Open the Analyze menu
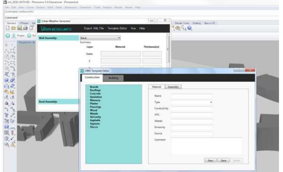The height and width of the screenshot is (172, 283). [x=107, y=7]
